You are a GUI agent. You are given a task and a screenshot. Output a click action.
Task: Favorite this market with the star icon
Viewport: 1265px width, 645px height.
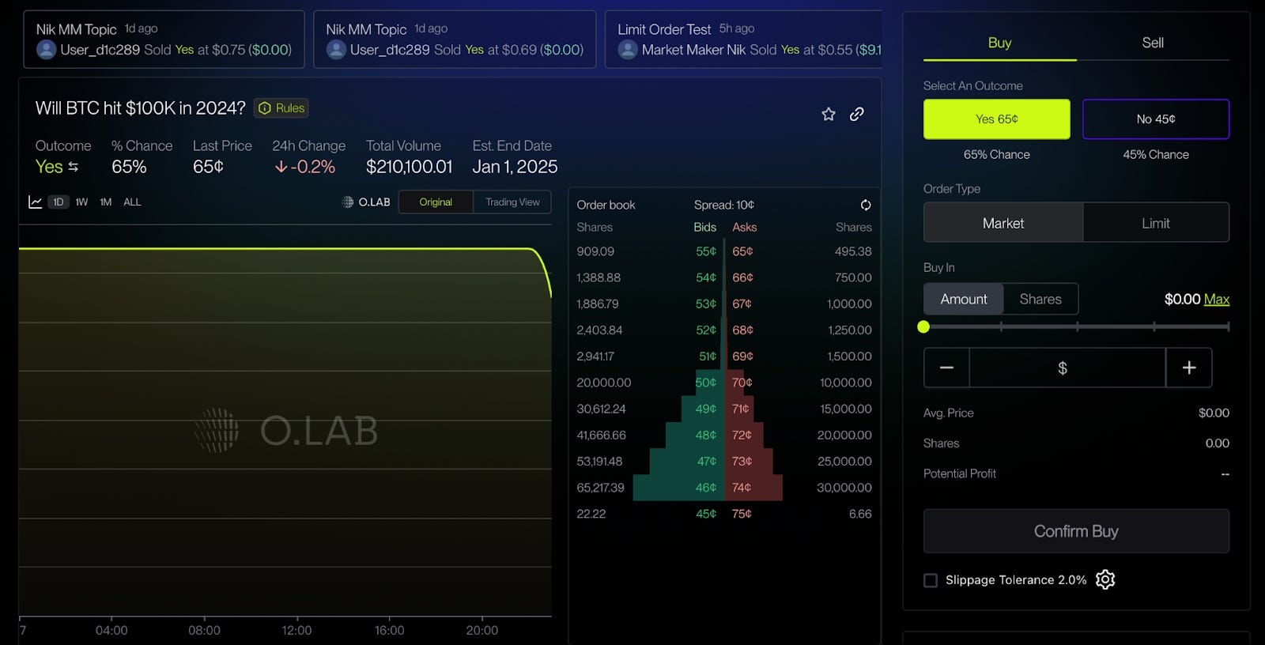[x=829, y=114]
